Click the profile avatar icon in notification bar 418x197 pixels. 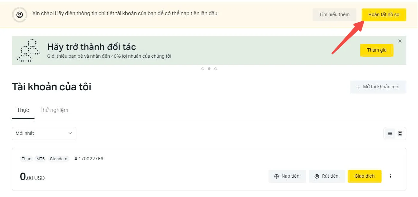point(20,15)
